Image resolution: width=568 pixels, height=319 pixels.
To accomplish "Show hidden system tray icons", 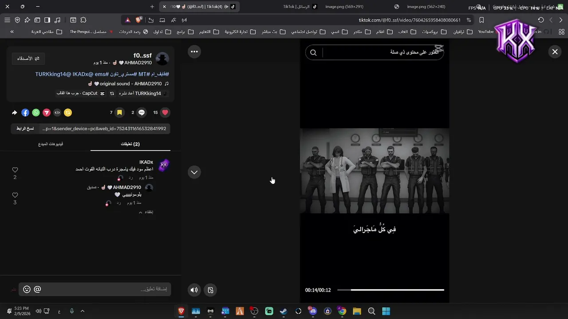I will (x=82, y=311).
